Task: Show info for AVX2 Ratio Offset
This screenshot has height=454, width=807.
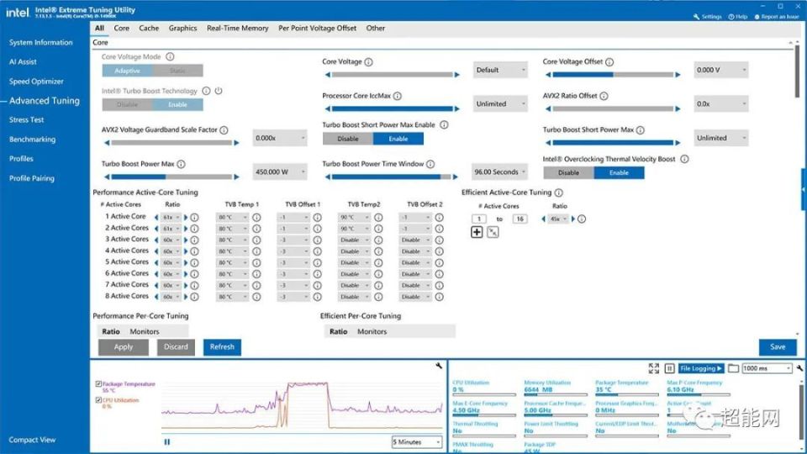Action: (604, 96)
